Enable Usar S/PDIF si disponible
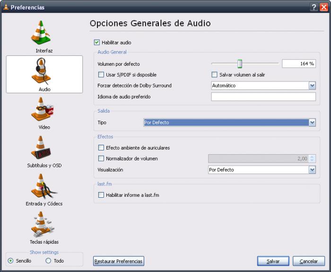Screen dimensions: 331x272 [x=101, y=75]
